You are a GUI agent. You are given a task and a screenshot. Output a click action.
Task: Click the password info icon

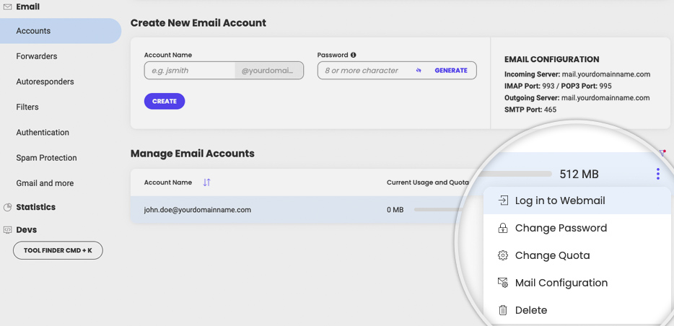354,55
